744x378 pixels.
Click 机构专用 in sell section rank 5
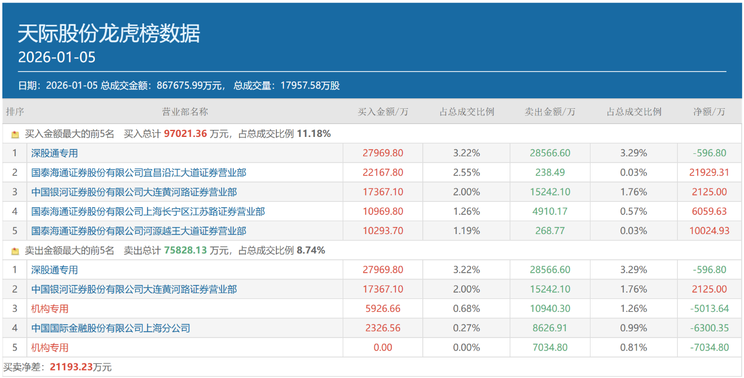point(50,348)
